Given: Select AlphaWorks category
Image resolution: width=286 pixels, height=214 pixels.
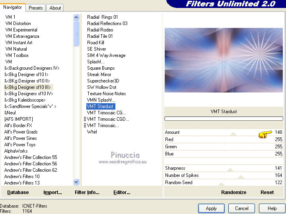Looking at the screenshot, I should point(16,151).
